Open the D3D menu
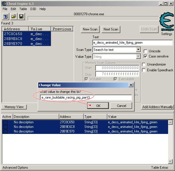This screenshot has width=175, height=171. click(33, 9)
